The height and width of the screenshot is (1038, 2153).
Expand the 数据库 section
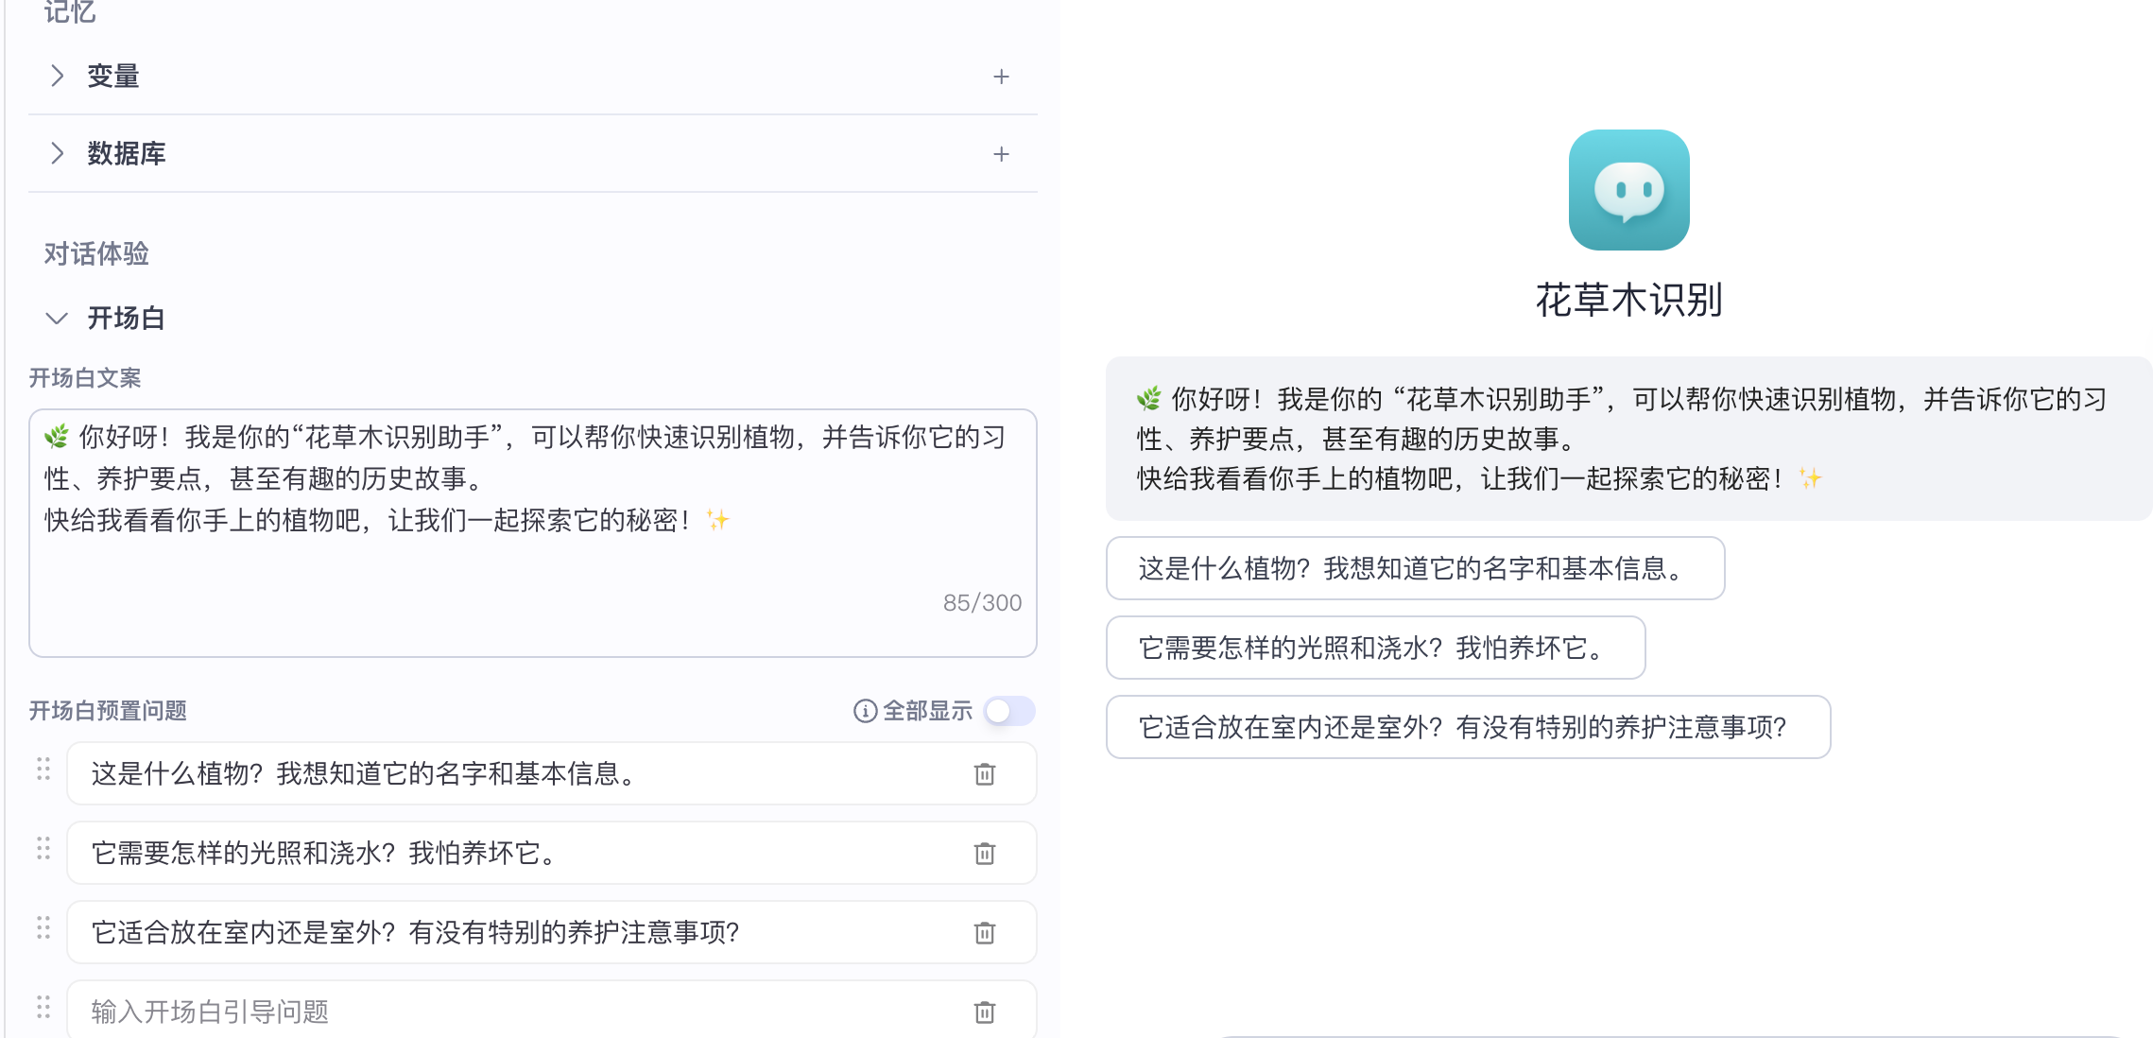58,153
